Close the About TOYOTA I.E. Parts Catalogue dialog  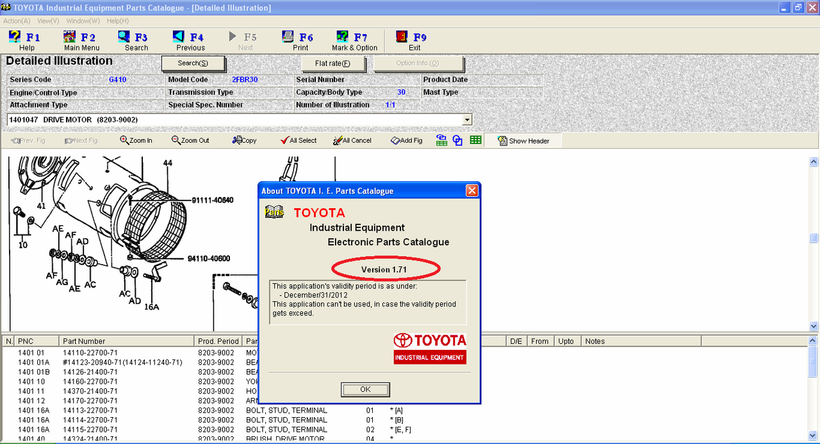471,190
